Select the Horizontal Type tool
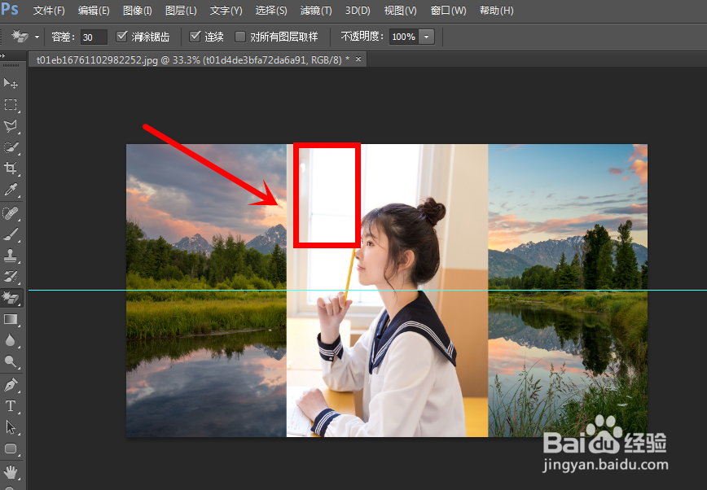The width and height of the screenshot is (707, 490). (11, 405)
